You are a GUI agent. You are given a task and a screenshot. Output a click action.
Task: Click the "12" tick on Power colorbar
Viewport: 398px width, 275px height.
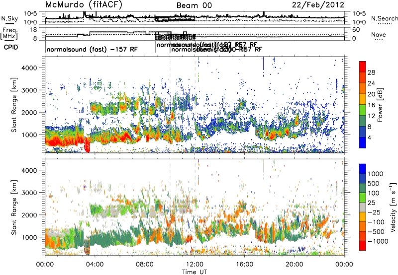pyautogui.click(x=371, y=116)
